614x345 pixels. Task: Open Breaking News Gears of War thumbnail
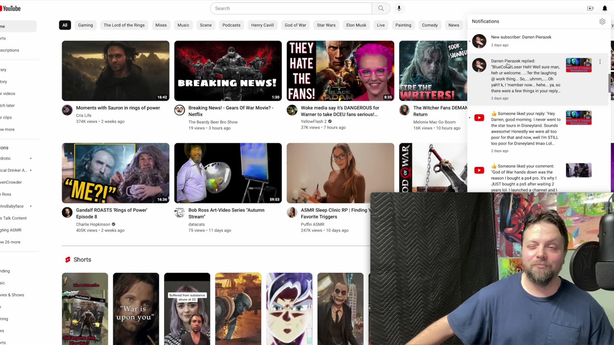coord(228,71)
